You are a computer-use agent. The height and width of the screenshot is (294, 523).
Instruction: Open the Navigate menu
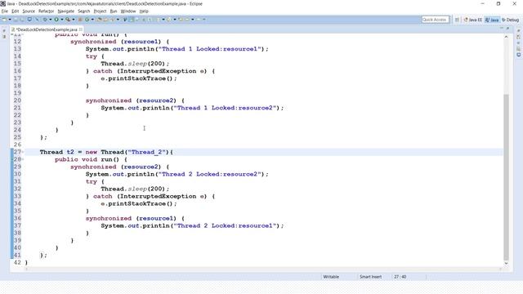[x=66, y=11]
